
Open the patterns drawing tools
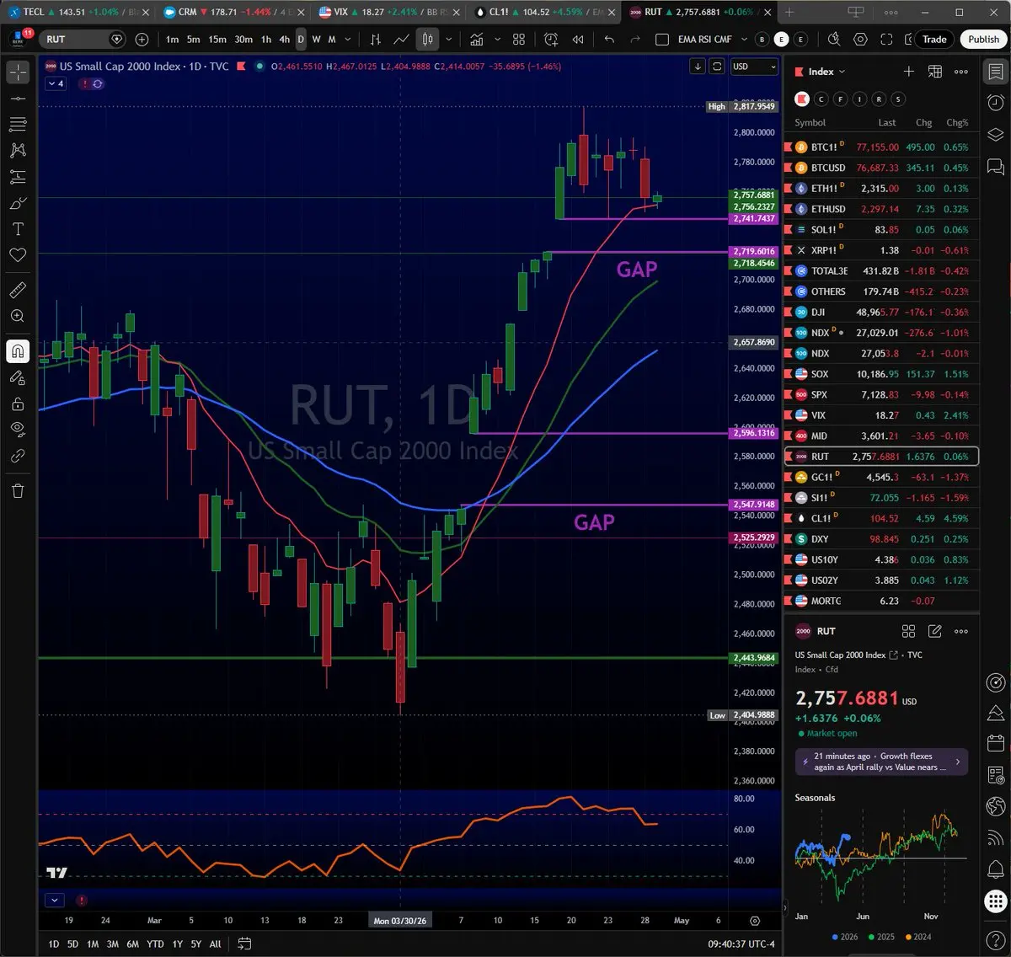click(18, 151)
